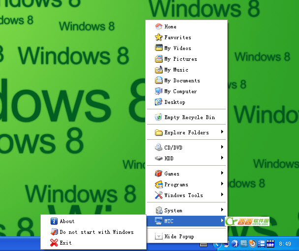Image resolution: width=299 pixels, height=251 pixels.
Task: Expand the HDD submenu
Action: coord(186,158)
